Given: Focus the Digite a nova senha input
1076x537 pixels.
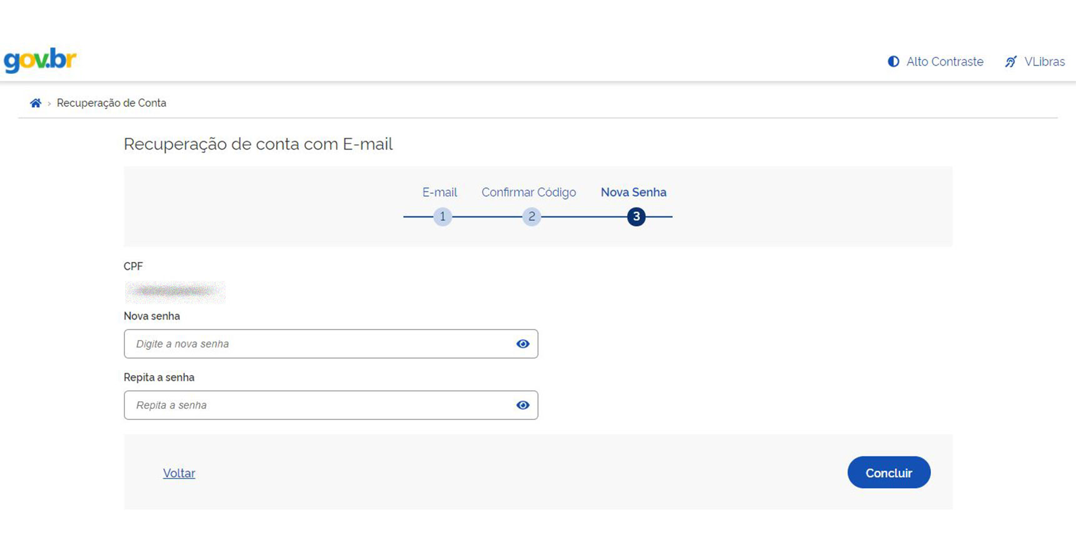Looking at the screenshot, I should click(x=319, y=344).
